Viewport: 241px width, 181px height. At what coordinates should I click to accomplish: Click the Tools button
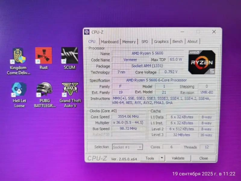150,158
